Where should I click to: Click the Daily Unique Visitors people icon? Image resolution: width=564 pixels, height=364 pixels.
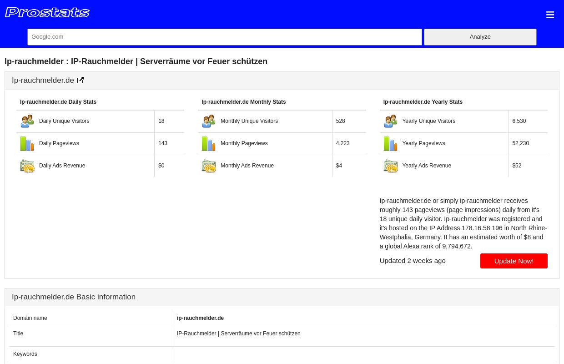click(27, 121)
